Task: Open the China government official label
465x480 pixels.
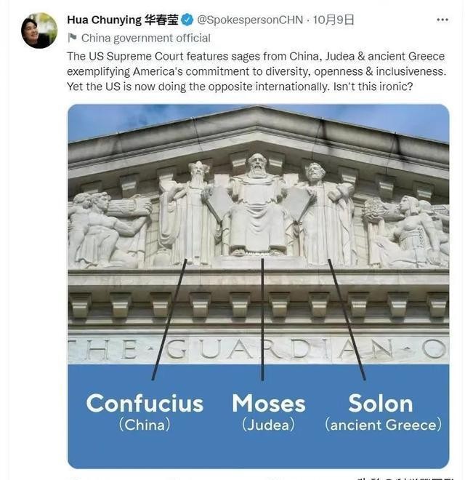Action: pyautogui.click(x=145, y=39)
